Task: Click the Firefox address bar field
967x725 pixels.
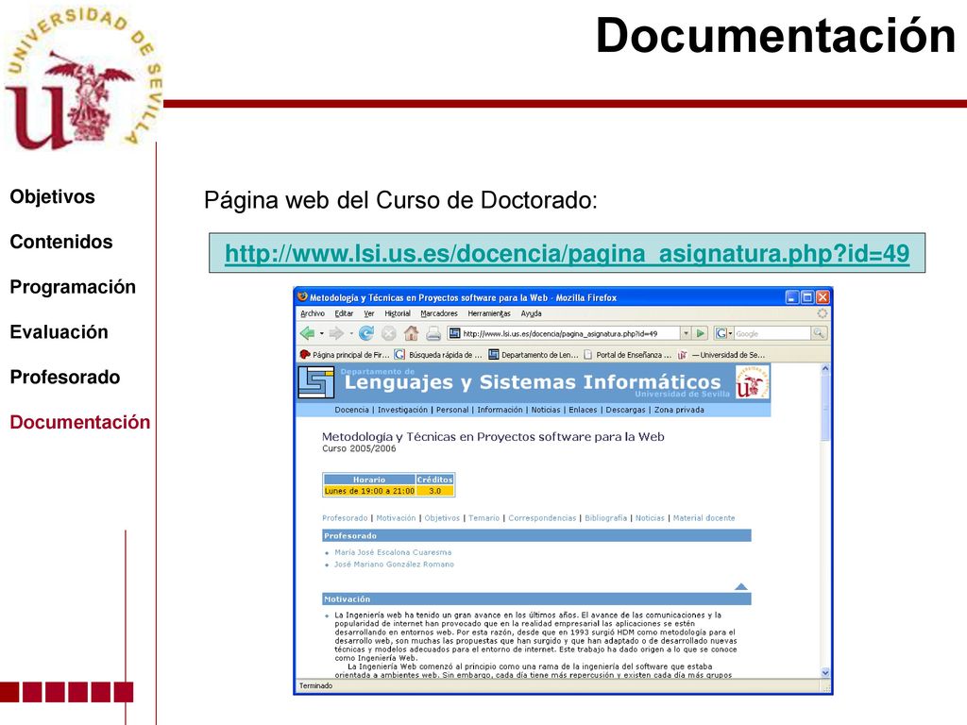Action: [564, 333]
